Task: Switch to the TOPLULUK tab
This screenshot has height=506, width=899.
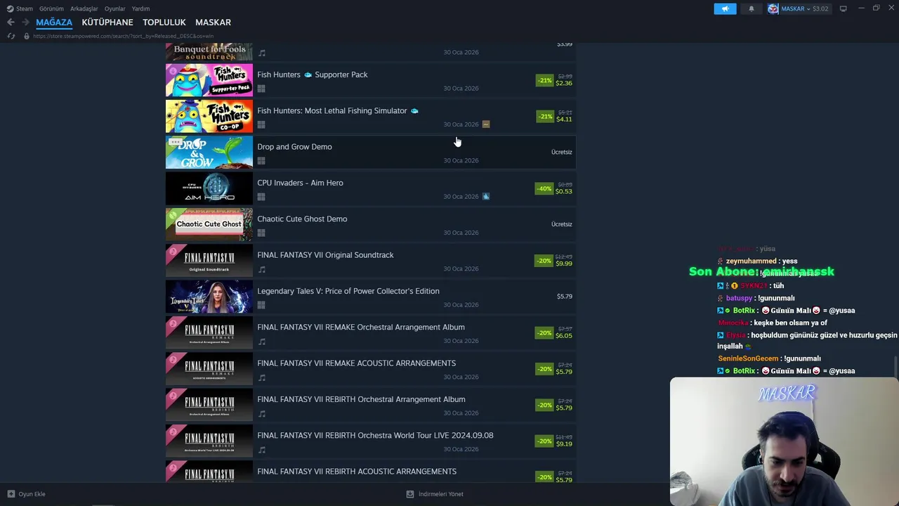Action: click(x=164, y=22)
